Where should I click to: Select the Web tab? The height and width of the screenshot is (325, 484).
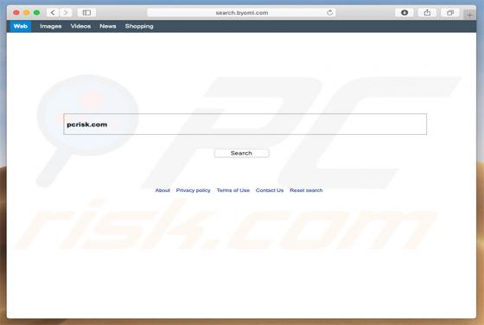(21, 26)
